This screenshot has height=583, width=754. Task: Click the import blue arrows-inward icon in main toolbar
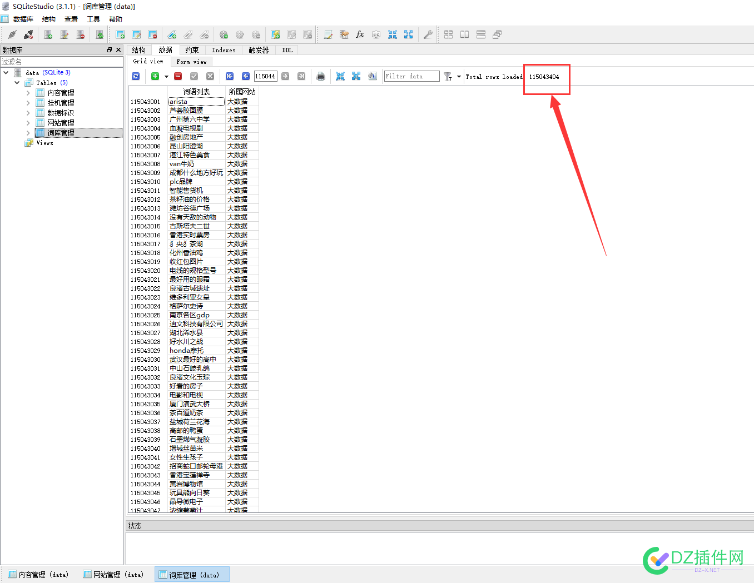[393, 34]
